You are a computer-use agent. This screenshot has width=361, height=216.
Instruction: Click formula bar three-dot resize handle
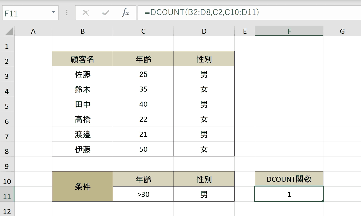pyautogui.click(x=67, y=13)
